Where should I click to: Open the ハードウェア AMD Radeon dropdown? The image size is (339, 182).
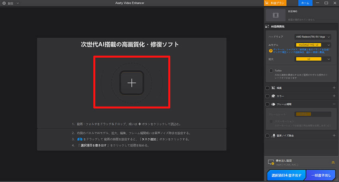(x=313, y=37)
